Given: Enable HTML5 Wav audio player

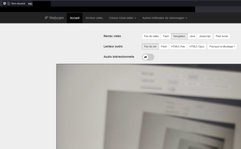Looking at the screenshot, I should pyautogui.click(x=178, y=47).
